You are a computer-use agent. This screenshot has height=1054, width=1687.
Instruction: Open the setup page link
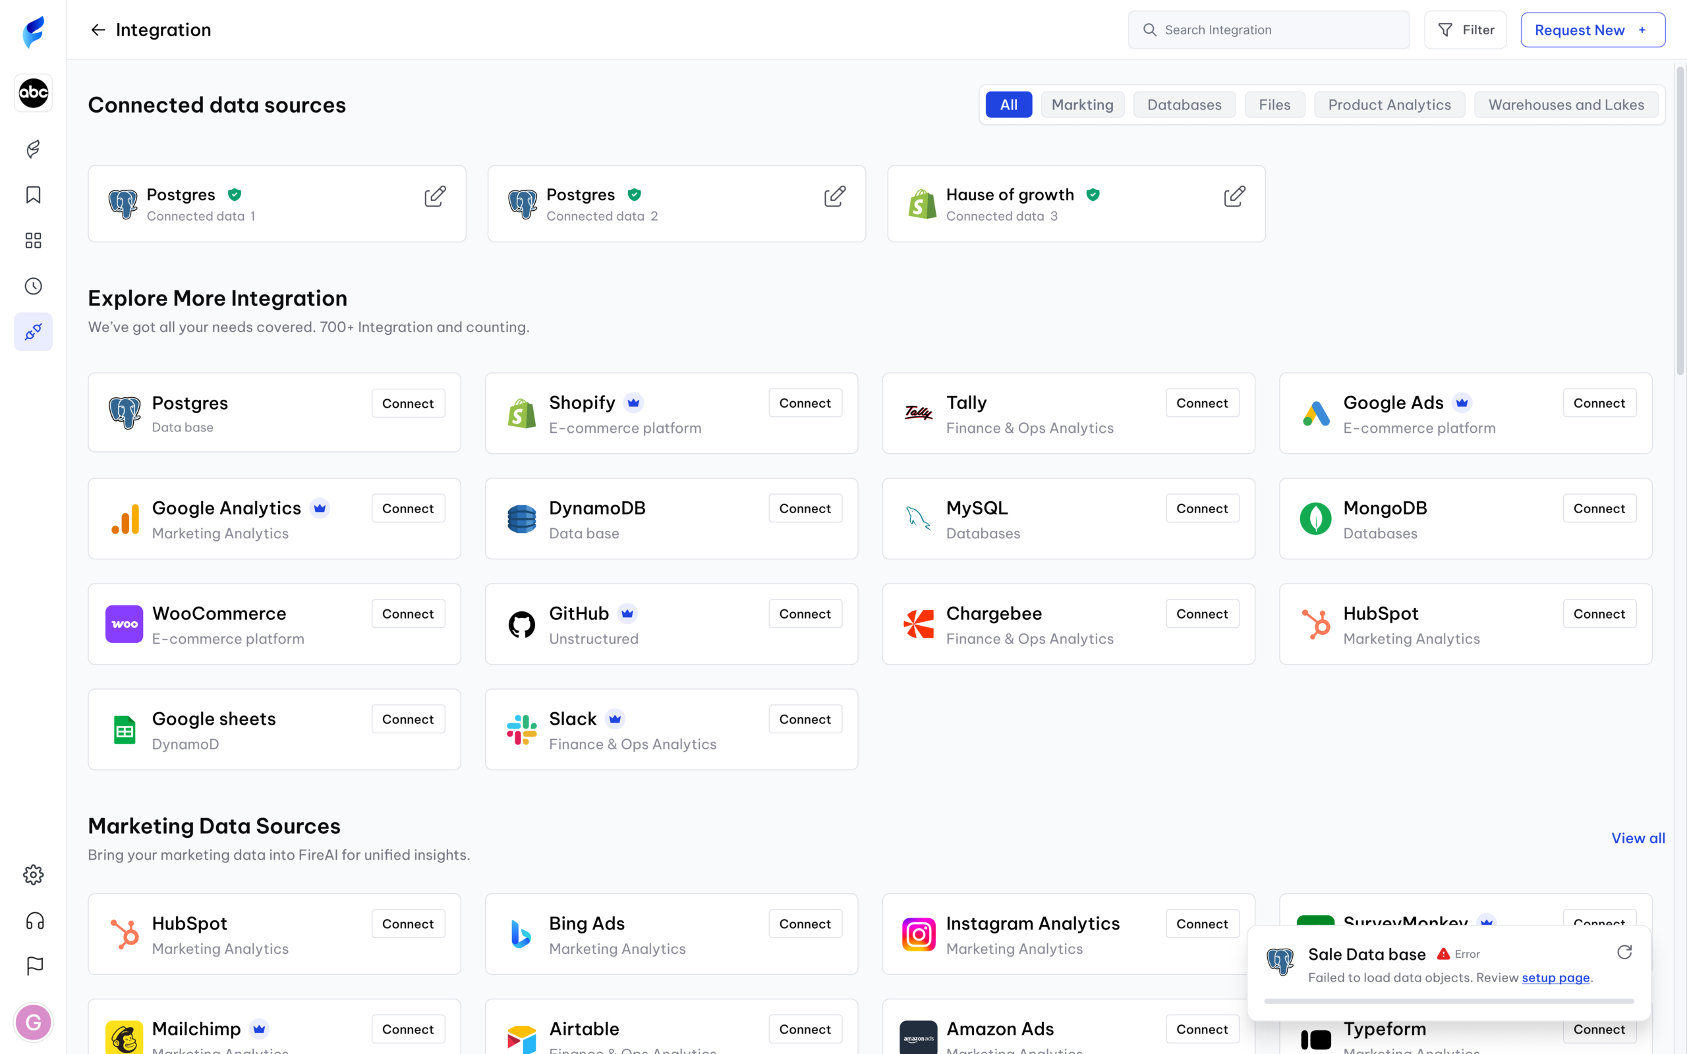(x=1555, y=978)
